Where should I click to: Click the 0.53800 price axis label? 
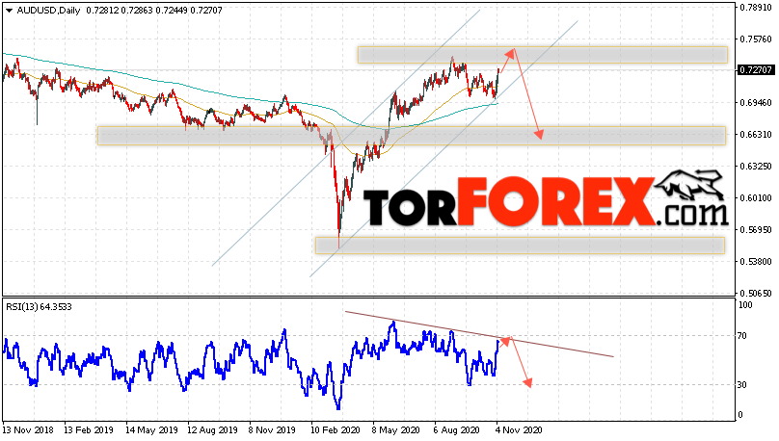tap(756, 262)
